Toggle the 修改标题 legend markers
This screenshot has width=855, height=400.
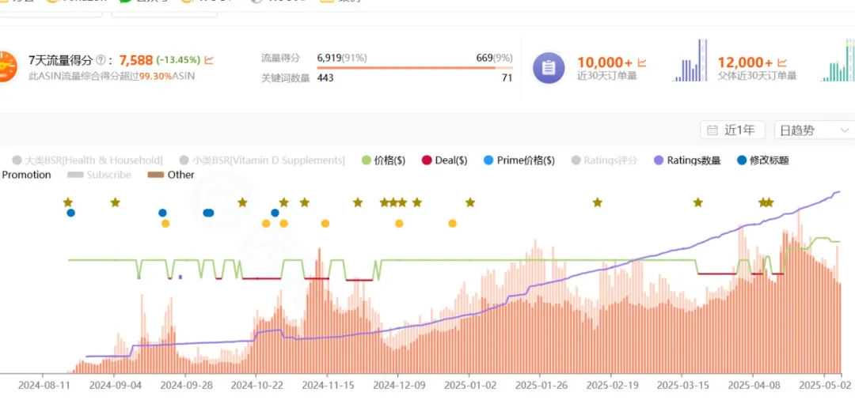click(763, 160)
